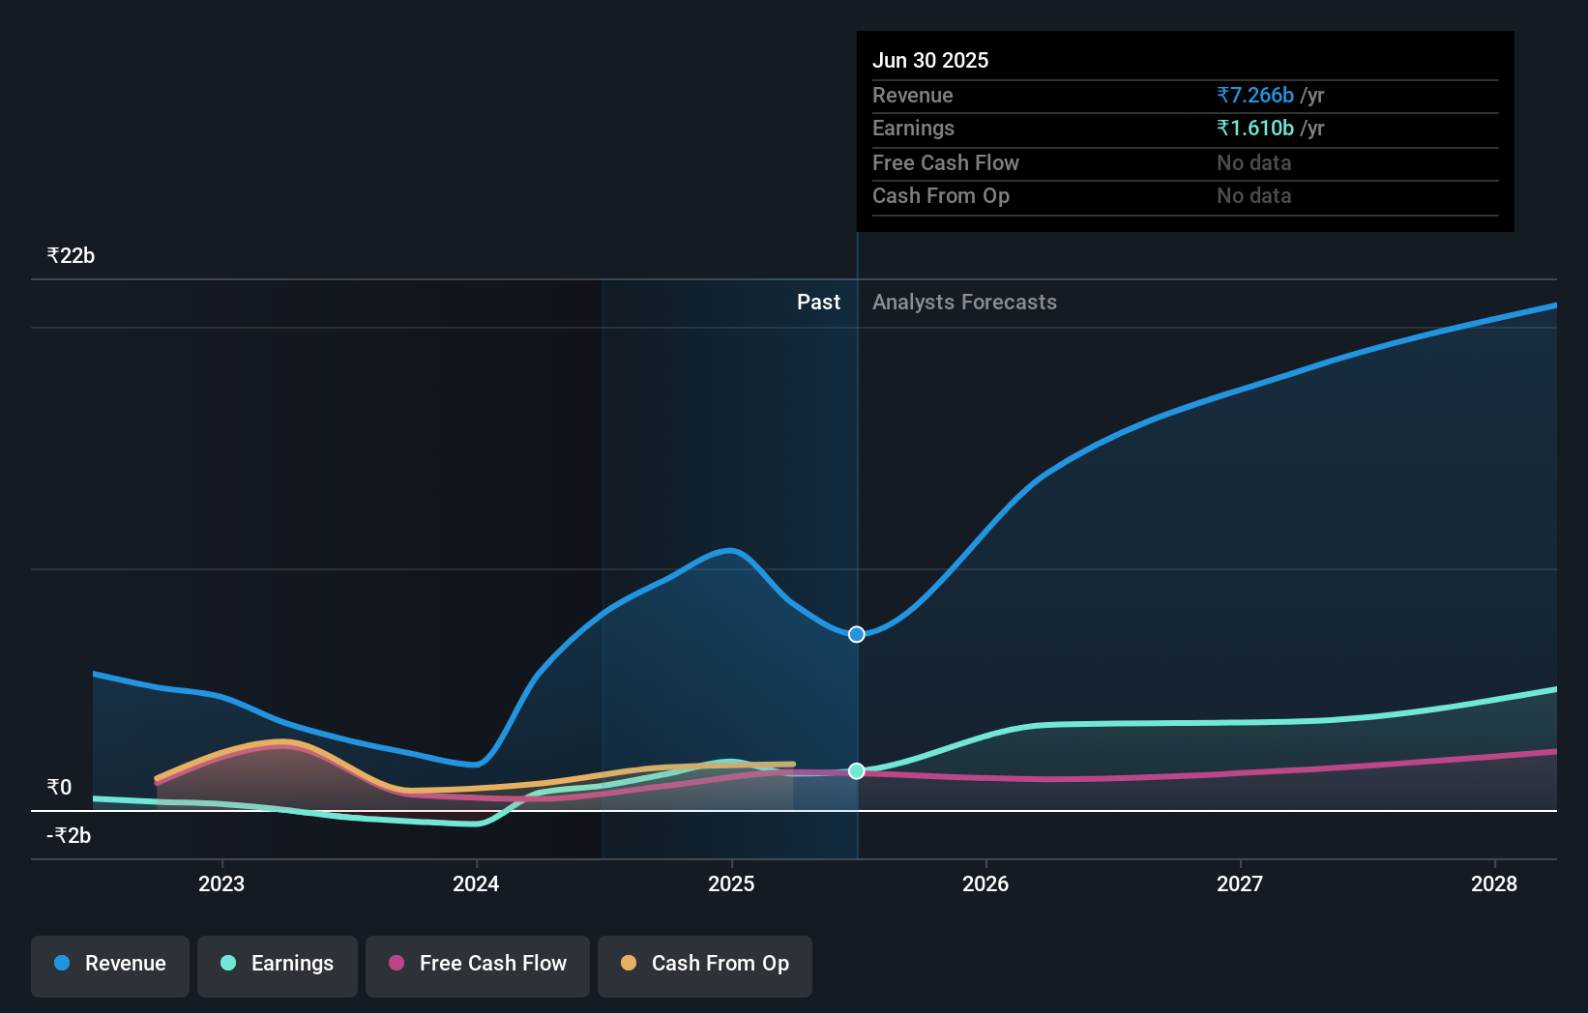
Task: Toggle the Free Cash Flow legend button
Action: pyautogui.click(x=478, y=966)
